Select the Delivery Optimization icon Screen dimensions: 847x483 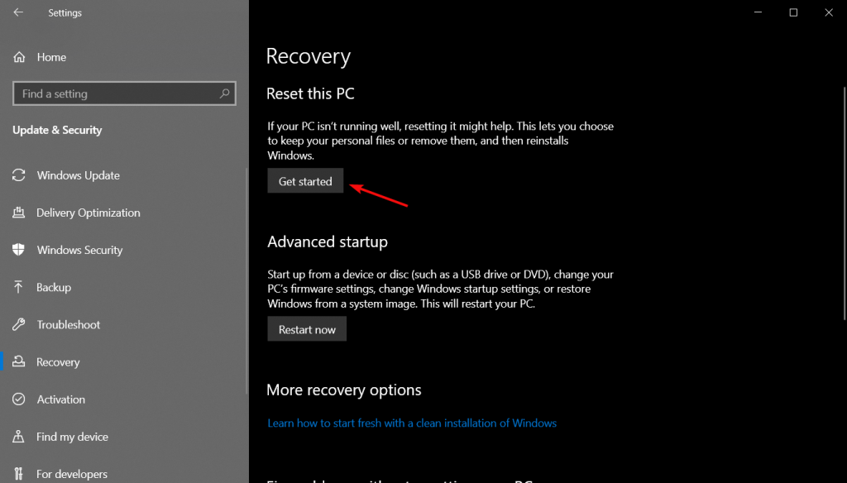18,213
